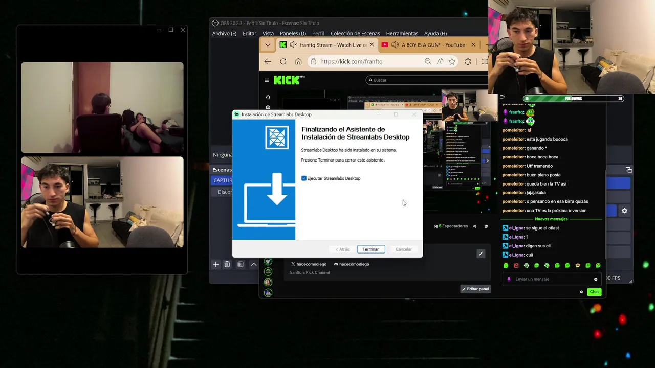Delete selected scene with trash icon in OBS
The width and height of the screenshot is (655, 368).
(227, 264)
